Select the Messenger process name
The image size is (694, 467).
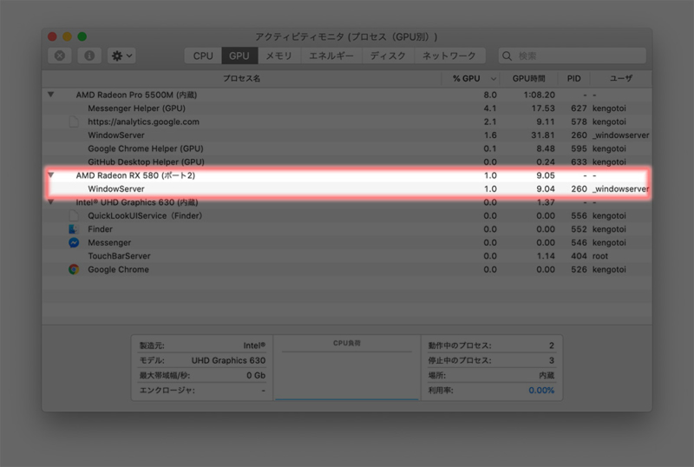tap(109, 243)
